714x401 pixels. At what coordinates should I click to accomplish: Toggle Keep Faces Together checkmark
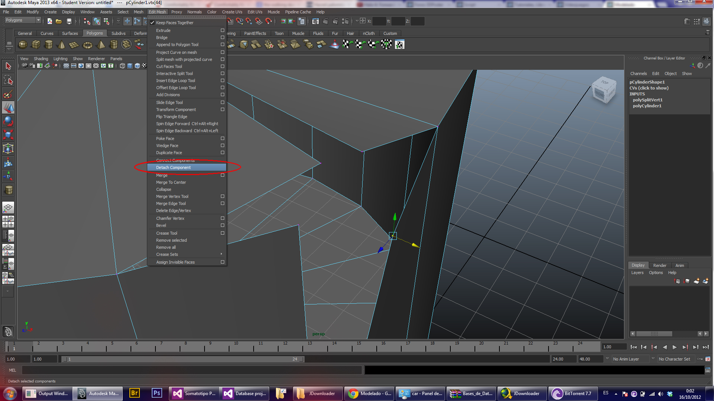[x=152, y=23]
